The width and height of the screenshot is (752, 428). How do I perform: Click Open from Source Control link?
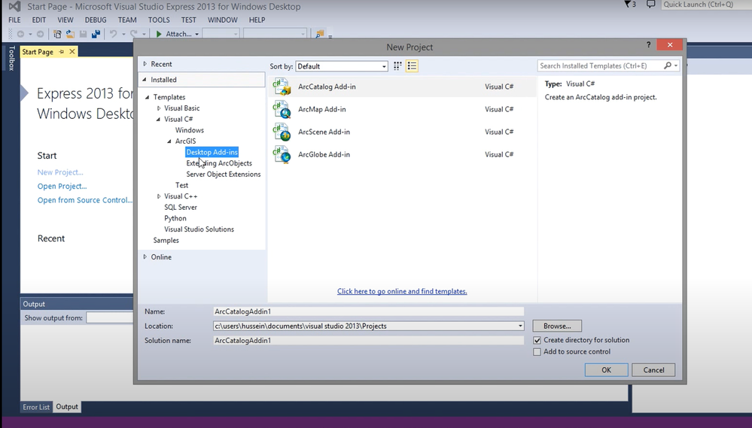pos(85,200)
